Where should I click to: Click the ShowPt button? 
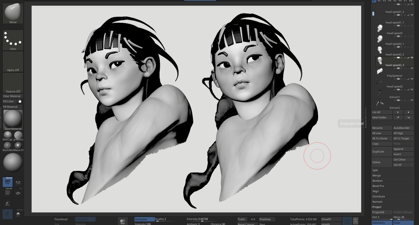click(329, 219)
